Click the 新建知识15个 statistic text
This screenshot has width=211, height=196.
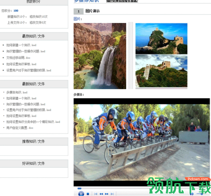click(x=16, y=17)
